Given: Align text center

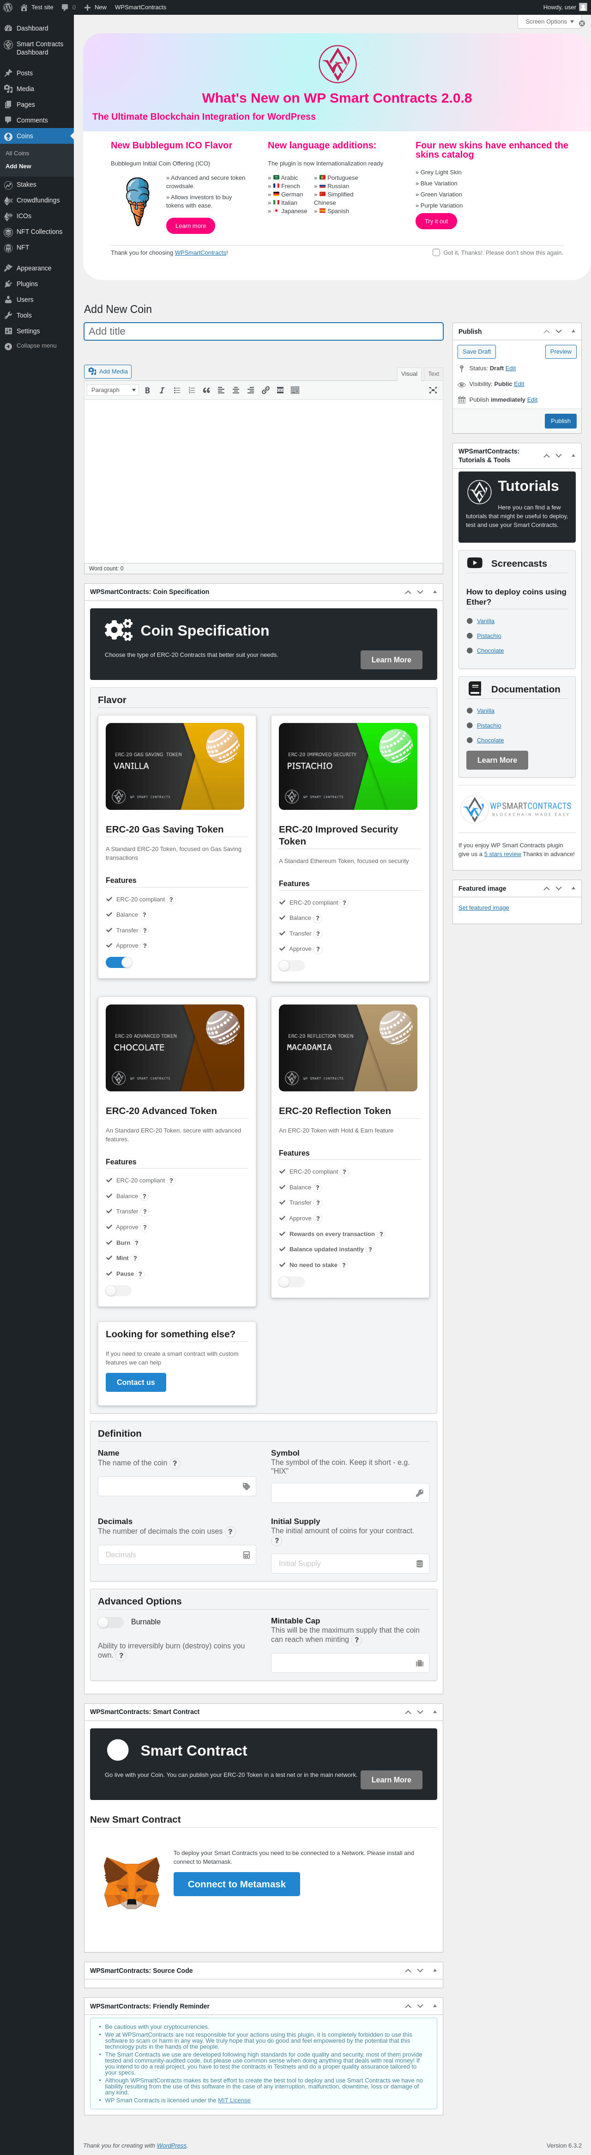Looking at the screenshot, I should [x=236, y=390].
